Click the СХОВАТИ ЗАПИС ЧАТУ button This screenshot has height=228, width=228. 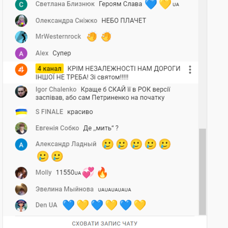[x=105, y=223]
